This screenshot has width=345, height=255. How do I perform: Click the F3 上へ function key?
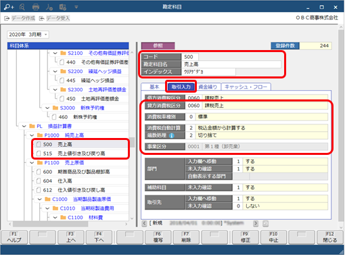click(71, 237)
